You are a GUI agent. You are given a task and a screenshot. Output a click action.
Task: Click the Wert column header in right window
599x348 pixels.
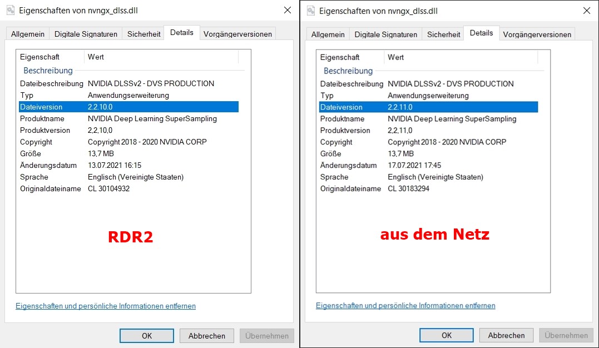click(x=461, y=57)
